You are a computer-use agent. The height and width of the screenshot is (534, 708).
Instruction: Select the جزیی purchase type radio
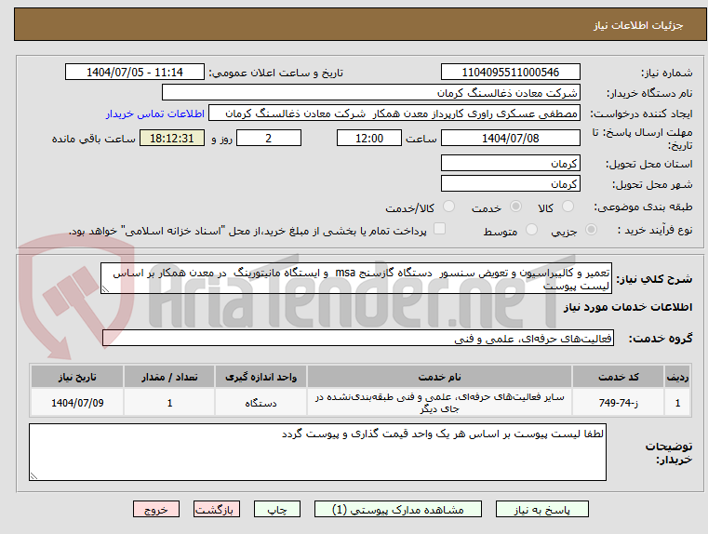coord(591,230)
